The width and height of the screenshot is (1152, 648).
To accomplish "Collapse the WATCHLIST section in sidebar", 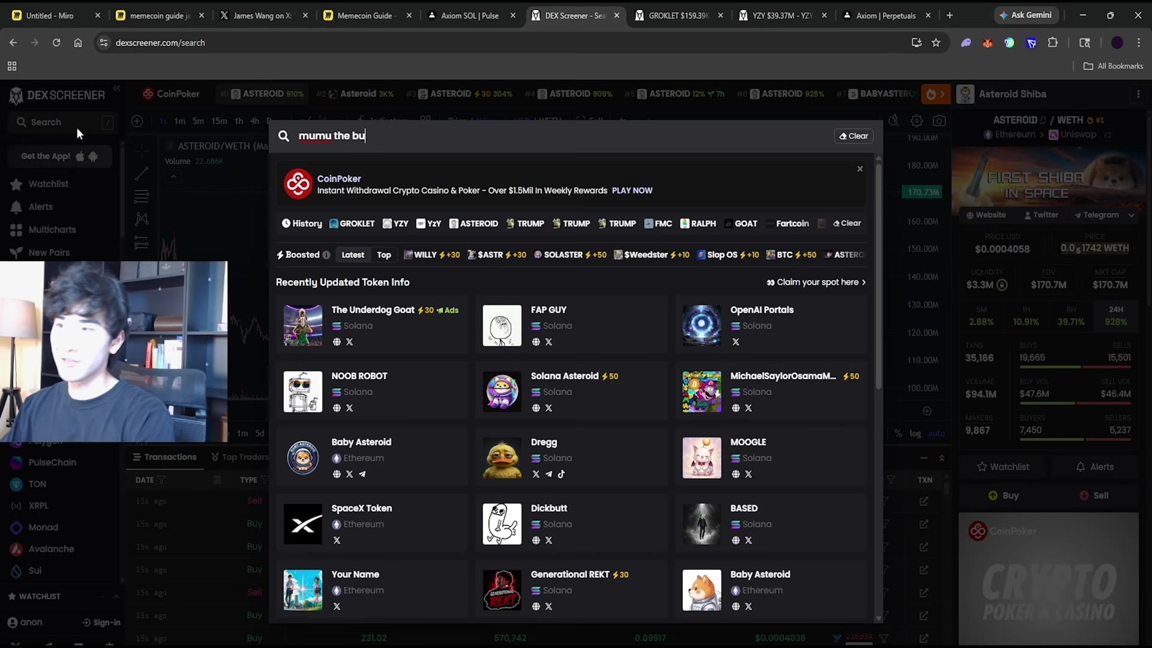I will 116,596.
